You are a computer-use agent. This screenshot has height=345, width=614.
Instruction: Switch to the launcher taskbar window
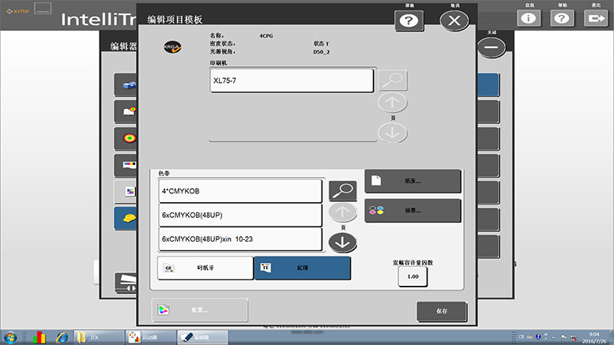[x=151, y=337]
